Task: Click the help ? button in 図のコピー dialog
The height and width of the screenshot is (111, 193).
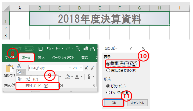Action: pos(131,48)
